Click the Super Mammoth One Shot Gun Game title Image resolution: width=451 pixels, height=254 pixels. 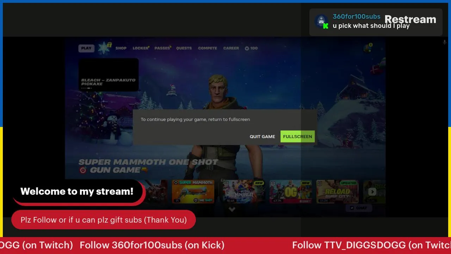(x=148, y=166)
